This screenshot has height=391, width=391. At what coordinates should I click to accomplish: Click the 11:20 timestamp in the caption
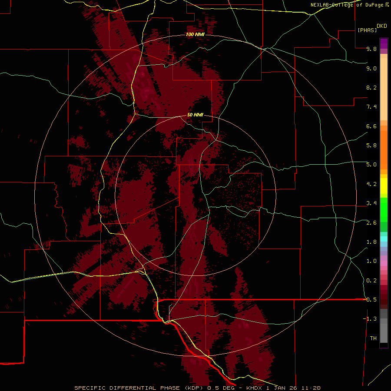(311, 388)
